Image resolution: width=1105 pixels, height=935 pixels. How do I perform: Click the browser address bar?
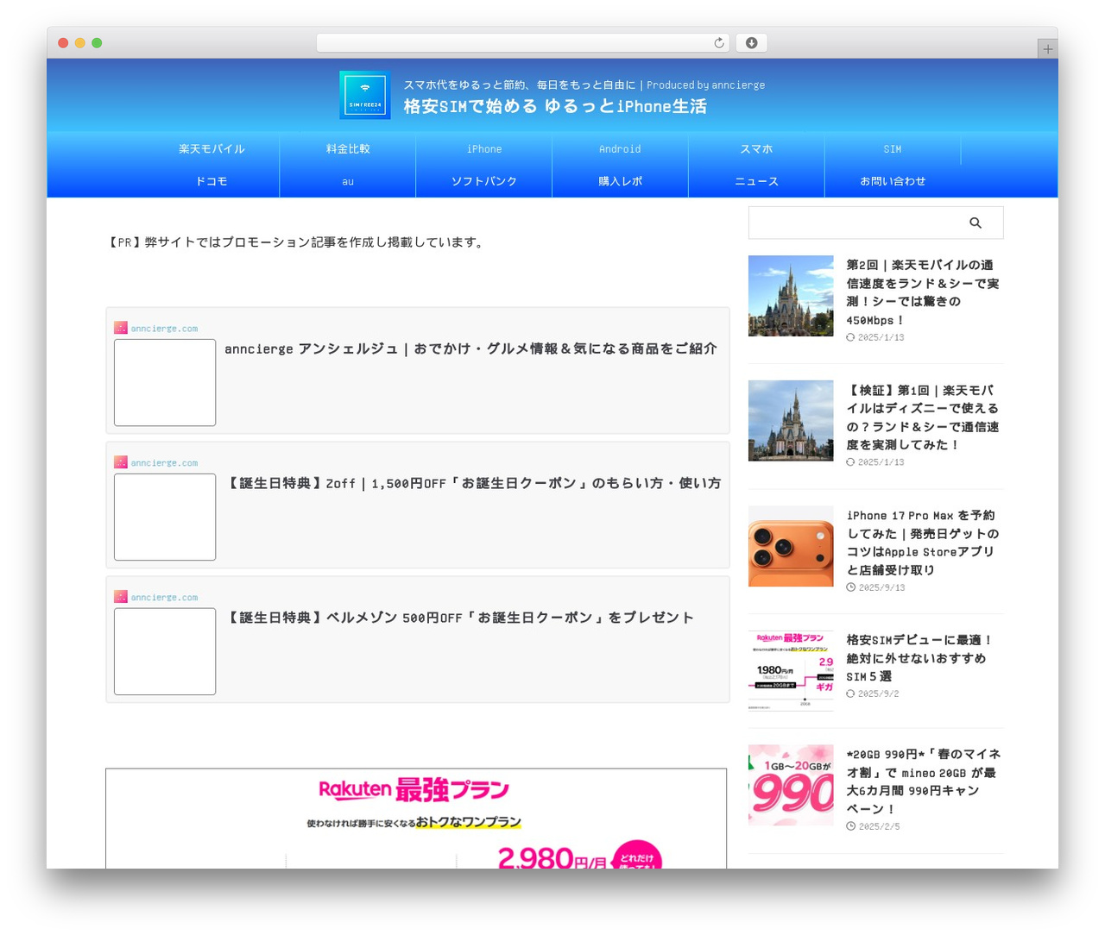523,43
